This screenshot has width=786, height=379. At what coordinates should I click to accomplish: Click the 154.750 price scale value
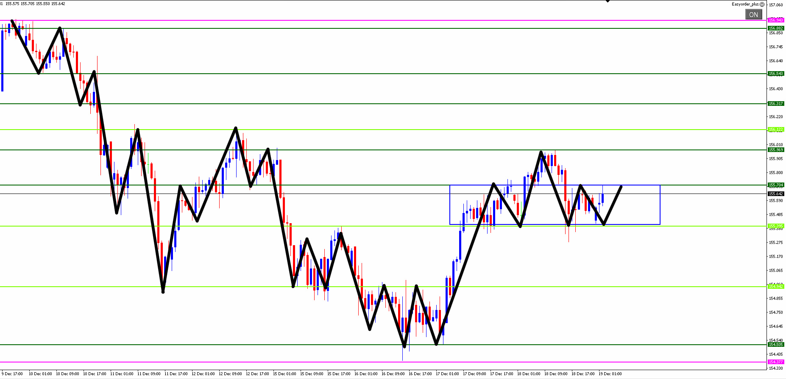tap(776, 313)
